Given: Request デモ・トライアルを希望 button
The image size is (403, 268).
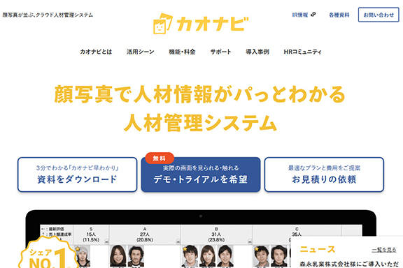Looking at the screenshot, I should (201, 174).
